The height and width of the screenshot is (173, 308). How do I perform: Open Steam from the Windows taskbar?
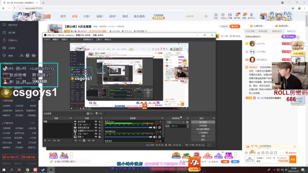click(43, 170)
